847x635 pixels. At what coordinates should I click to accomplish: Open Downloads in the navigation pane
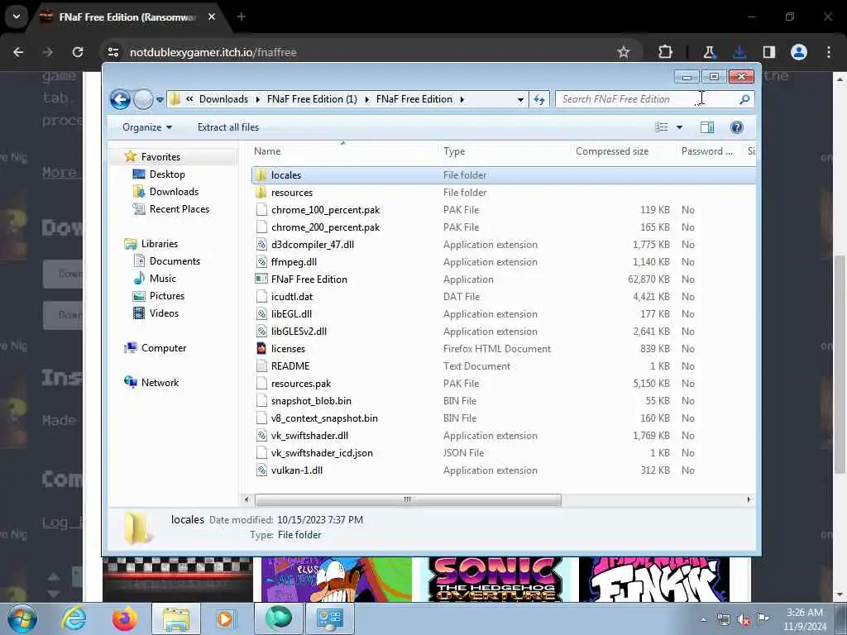click(174, 192)
